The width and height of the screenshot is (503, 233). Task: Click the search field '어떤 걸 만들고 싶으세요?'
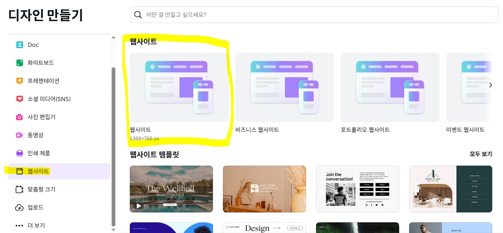coord(314,15)
